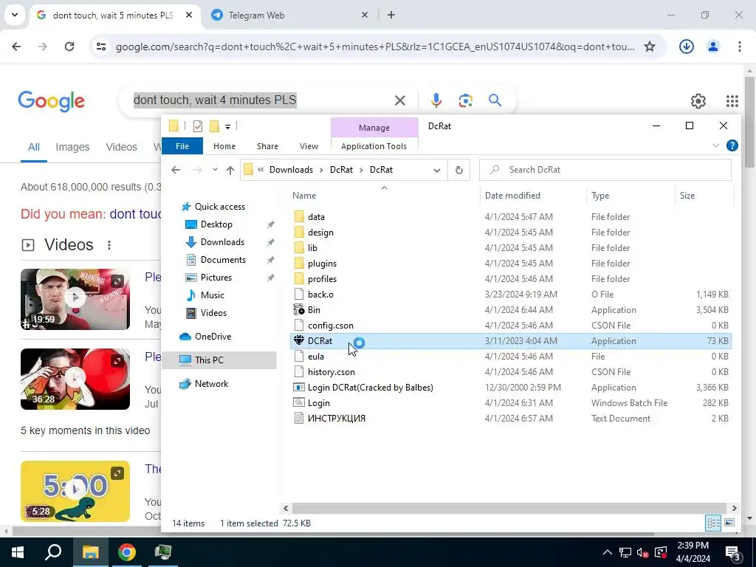Click the ИНСТРУКЦИЯ text document icon
The height and width of the screenshot is (567, 756).
pyautogui.click(x=299, y=418)
